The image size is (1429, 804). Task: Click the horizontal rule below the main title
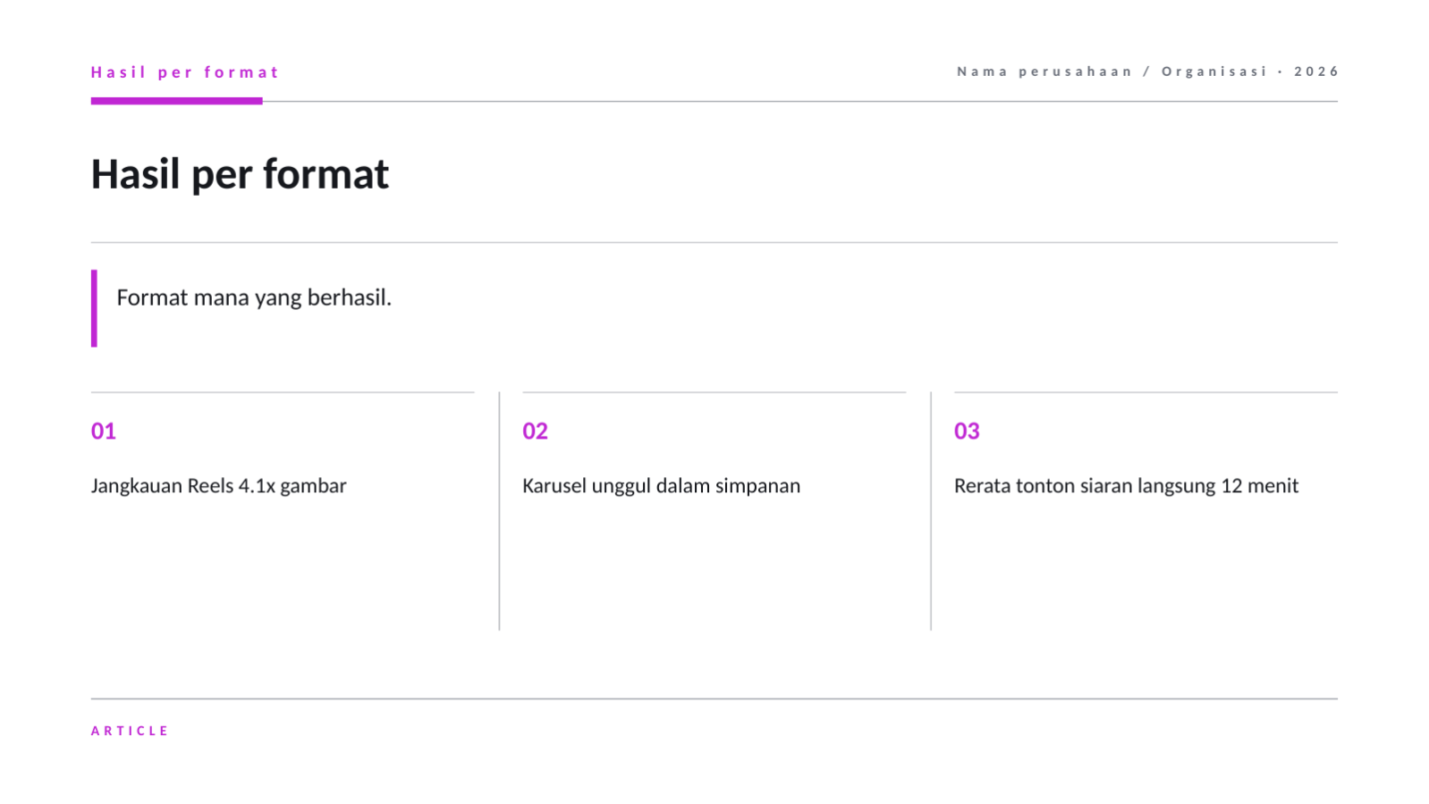tap(714, 242)
